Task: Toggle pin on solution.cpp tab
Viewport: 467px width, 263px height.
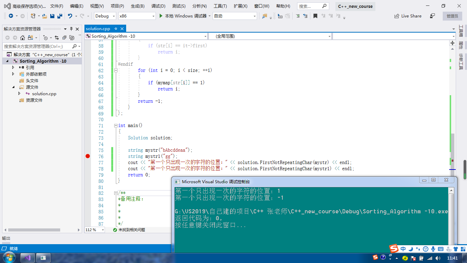Action: 116,29
